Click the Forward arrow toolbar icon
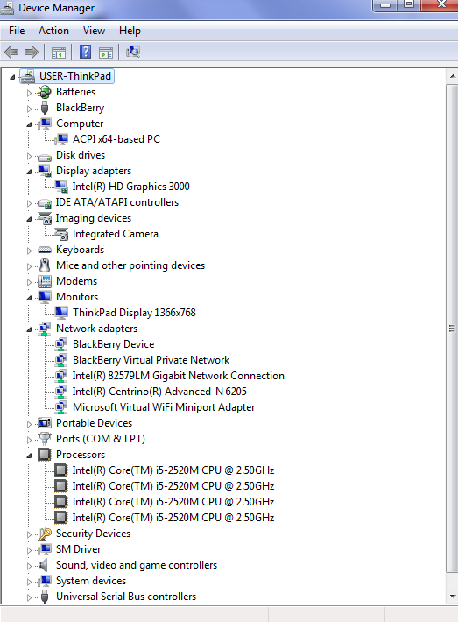The height and width of the screenshot is (622, 458). (32, 52)
